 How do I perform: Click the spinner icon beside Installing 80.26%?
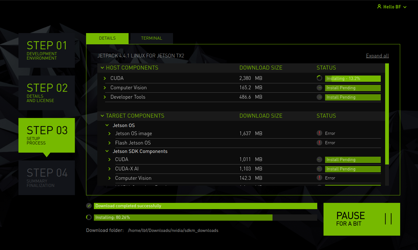pos(89,217)
